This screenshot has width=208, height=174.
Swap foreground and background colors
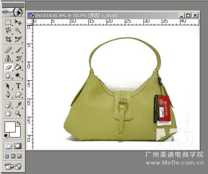19,123
